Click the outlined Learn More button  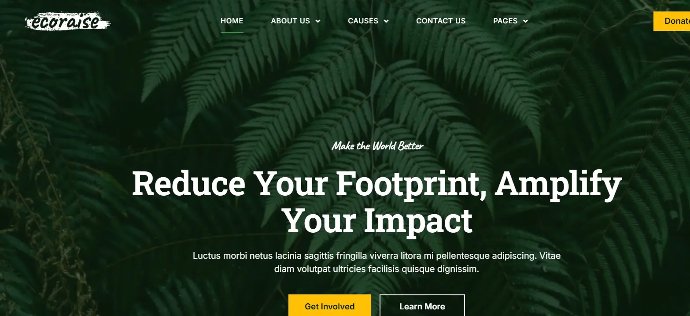422,305
